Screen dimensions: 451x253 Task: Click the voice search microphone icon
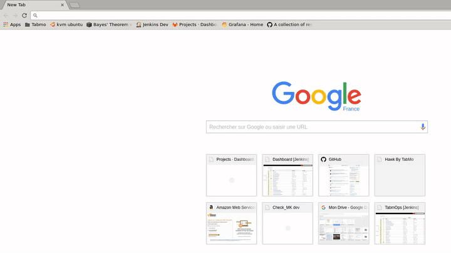point(423,126)
